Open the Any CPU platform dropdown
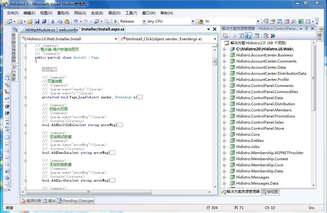 193,21
